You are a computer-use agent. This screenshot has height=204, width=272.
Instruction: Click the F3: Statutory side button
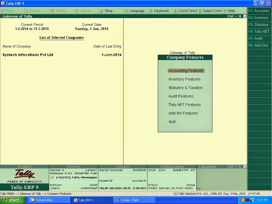[259, 25]
